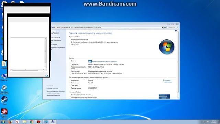The width and height of the screenshot is (220, 124).
Task: Open the Steam desktop shortcut
Action: (4, 100)
